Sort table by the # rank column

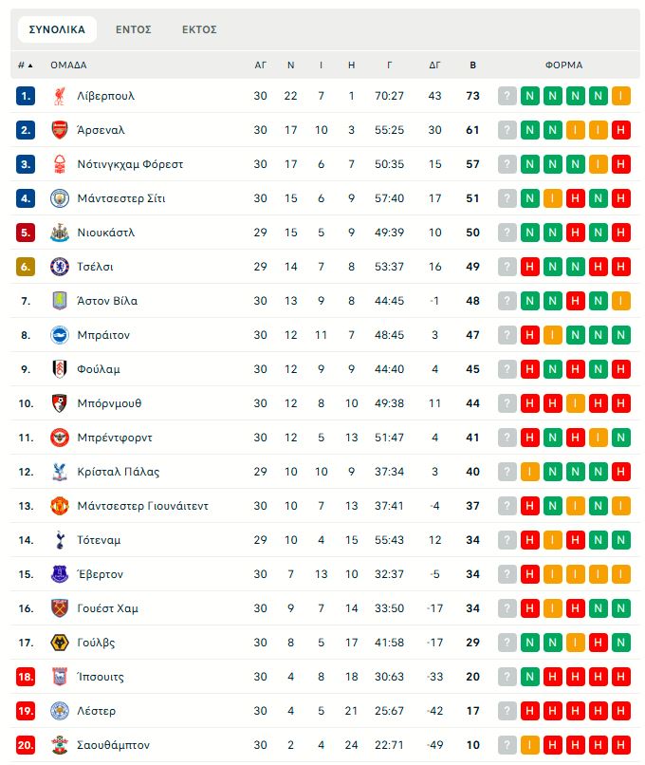(25, 65)
